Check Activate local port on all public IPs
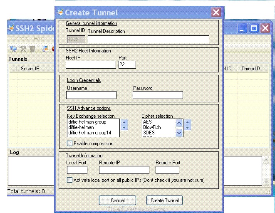 tap(69, 180)
